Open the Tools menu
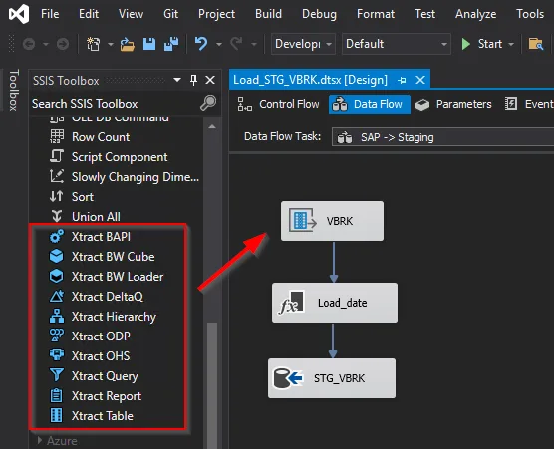Screen dimensions: 554x449 tap(530, 14)
